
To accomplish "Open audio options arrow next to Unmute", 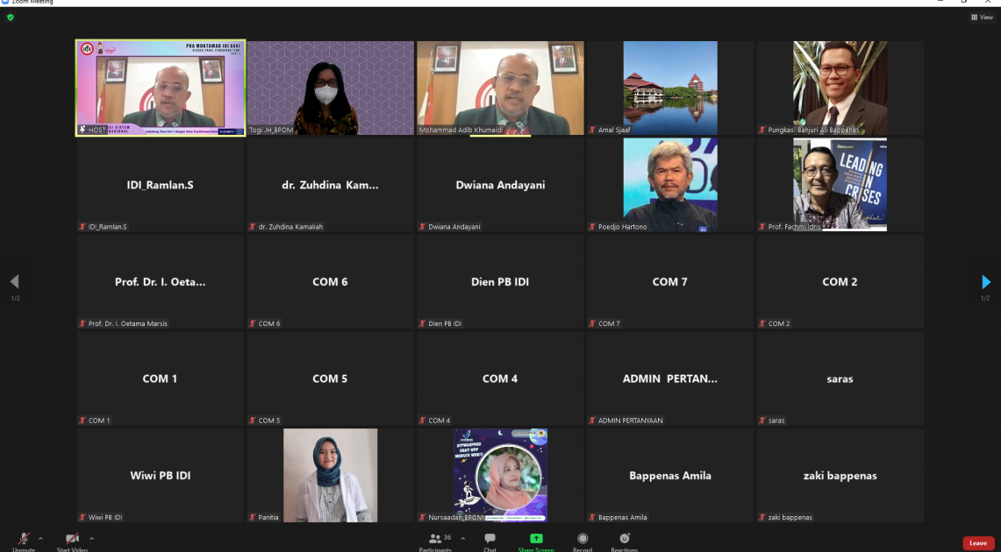I will (40, 538).
